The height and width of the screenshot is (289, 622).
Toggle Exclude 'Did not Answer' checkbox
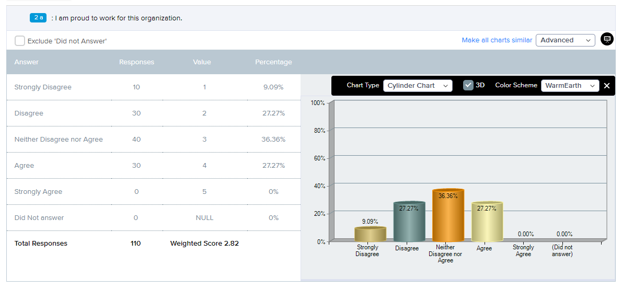pyautogui.click(x=19, y=41)
